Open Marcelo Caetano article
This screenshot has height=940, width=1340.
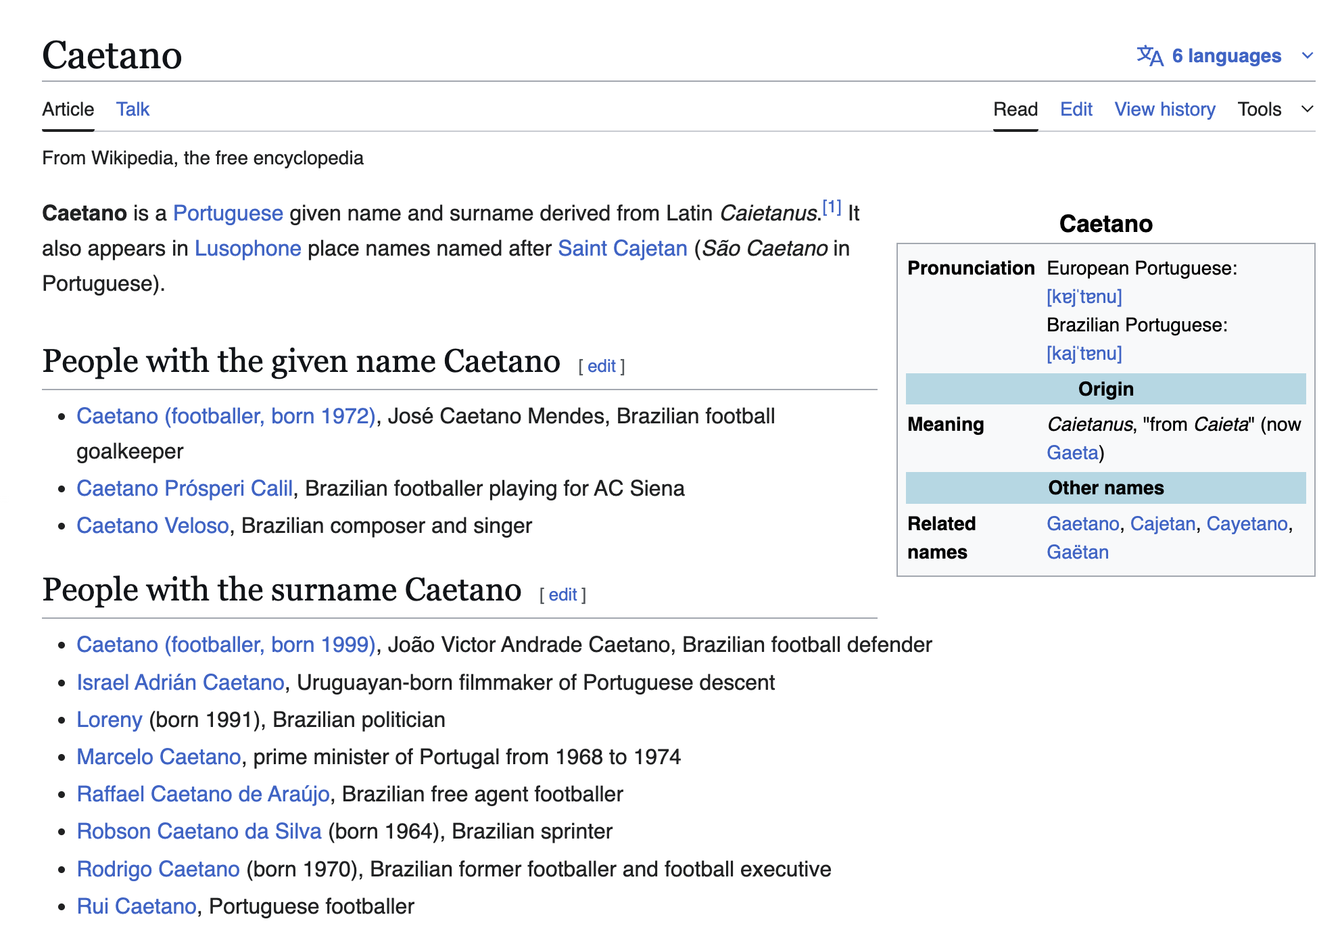[x=159, y=757]
